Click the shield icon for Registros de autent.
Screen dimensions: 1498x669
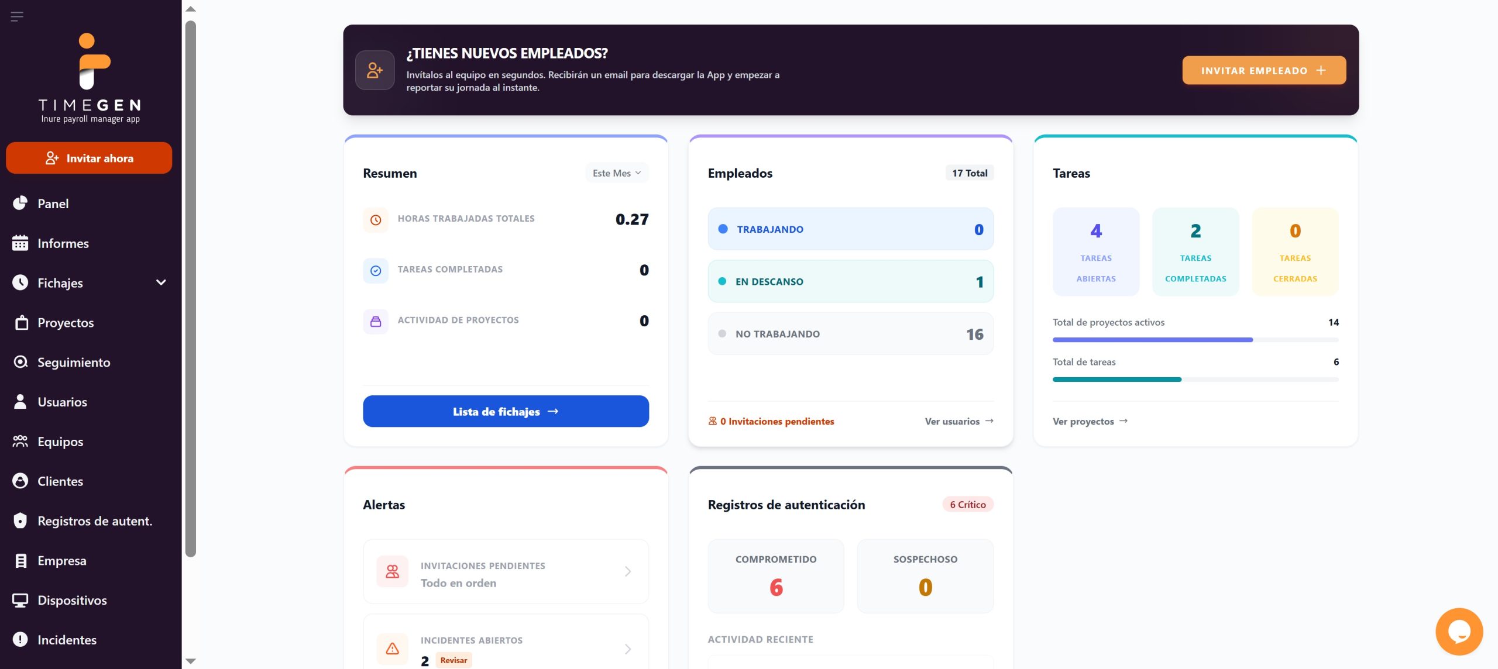tap(20, 520)
